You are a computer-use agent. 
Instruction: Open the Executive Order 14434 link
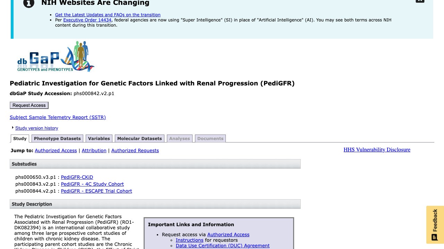click(x=87, y=20)
